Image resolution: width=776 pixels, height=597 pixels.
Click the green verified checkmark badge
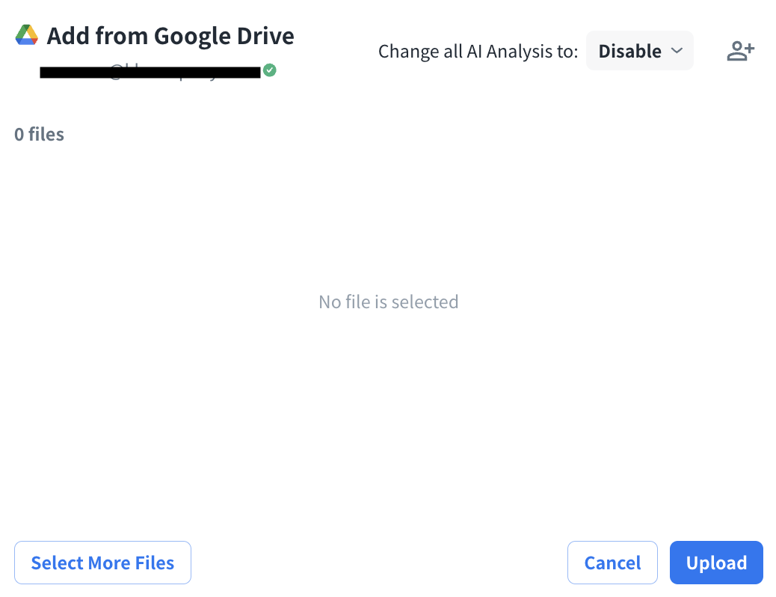tap(270, 70)
